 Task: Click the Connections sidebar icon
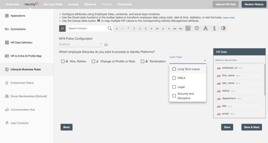[7, 29]
